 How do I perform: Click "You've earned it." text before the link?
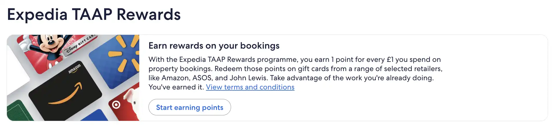176,87
